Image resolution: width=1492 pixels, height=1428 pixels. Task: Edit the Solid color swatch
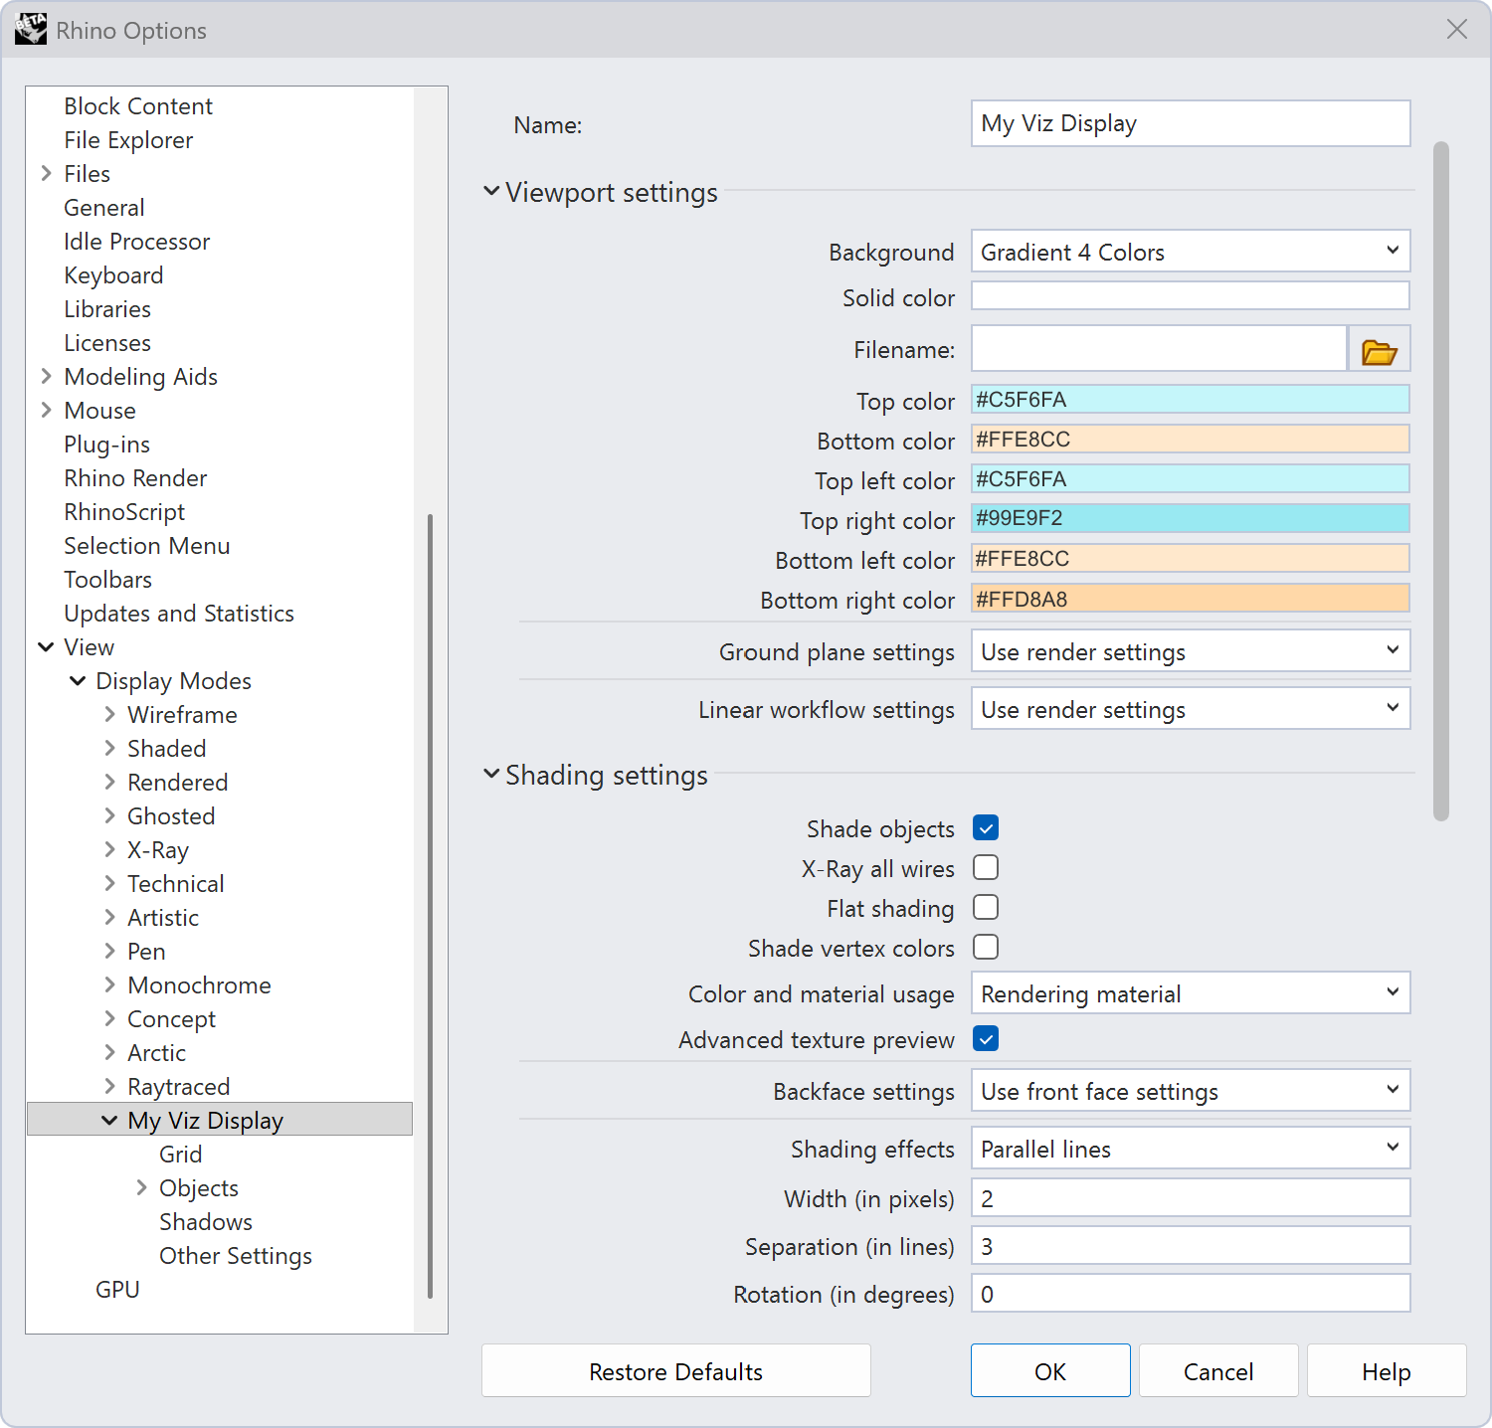tap(1191, 295)
